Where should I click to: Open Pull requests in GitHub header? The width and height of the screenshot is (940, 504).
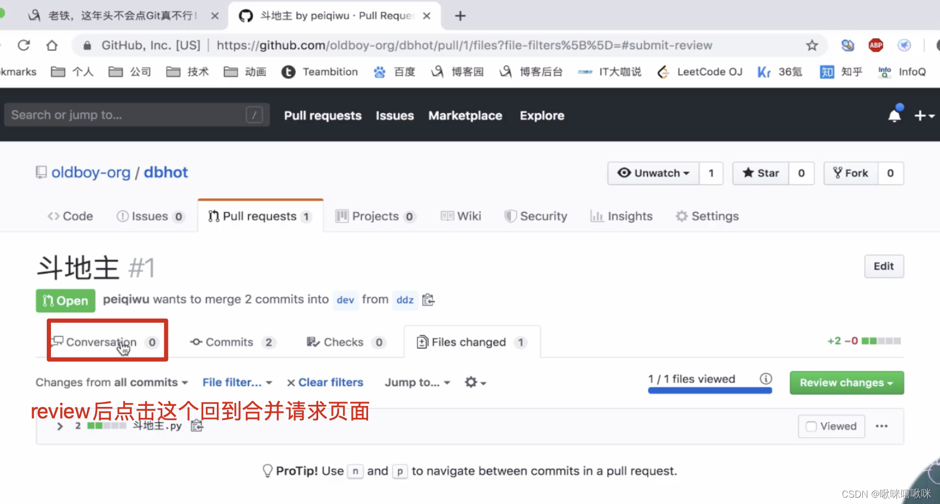click(x=323, y=115)
